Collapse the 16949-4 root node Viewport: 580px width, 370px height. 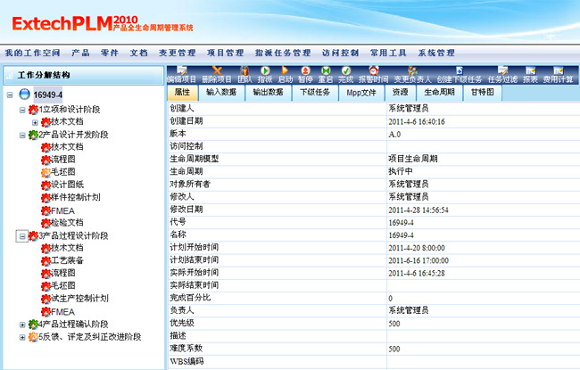[9, 95]
